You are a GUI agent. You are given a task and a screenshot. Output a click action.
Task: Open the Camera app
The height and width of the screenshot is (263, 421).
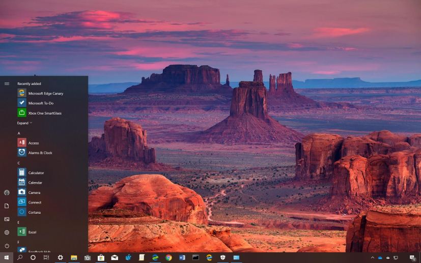(x=34, y=192)
